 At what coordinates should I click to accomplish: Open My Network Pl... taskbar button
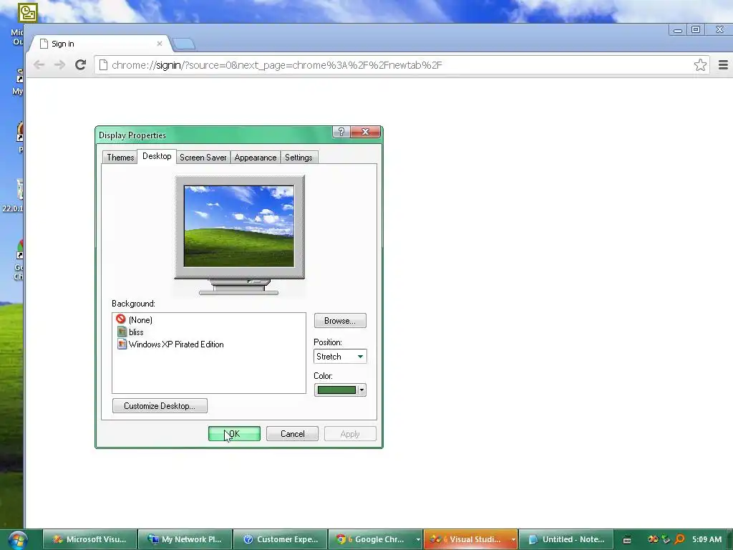(x=185, y=540)
